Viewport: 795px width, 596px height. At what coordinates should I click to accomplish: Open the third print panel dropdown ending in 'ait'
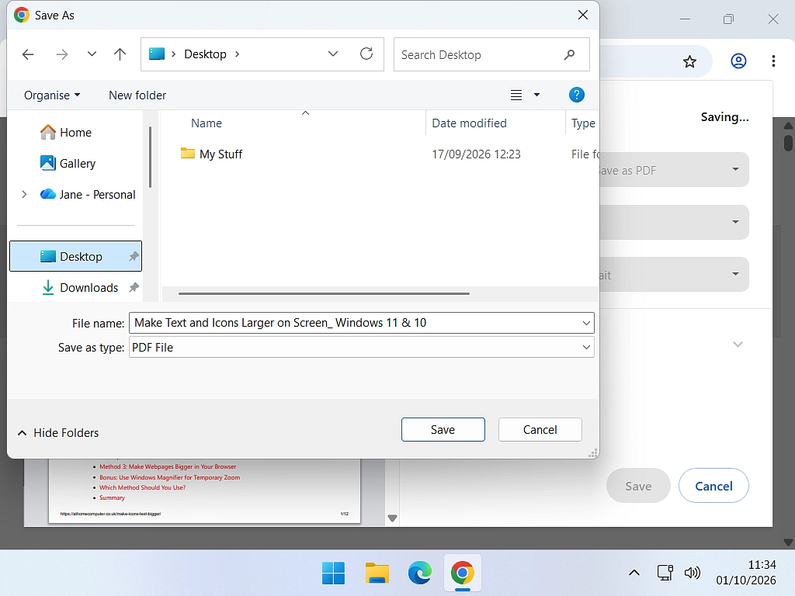(x=673, y=274)
